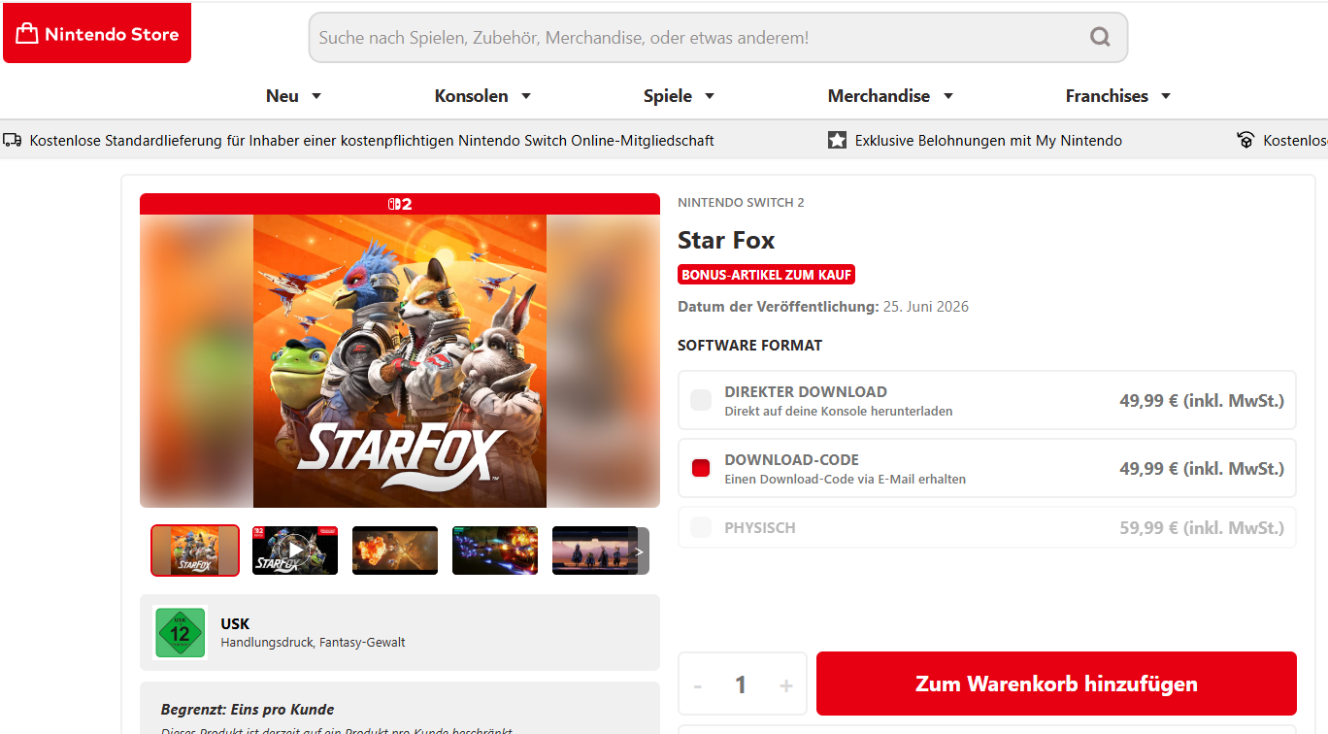This screenshot has width=1328, height=734.
Task: Click the release date 25. Juni 2026
Action: point(926,307)
